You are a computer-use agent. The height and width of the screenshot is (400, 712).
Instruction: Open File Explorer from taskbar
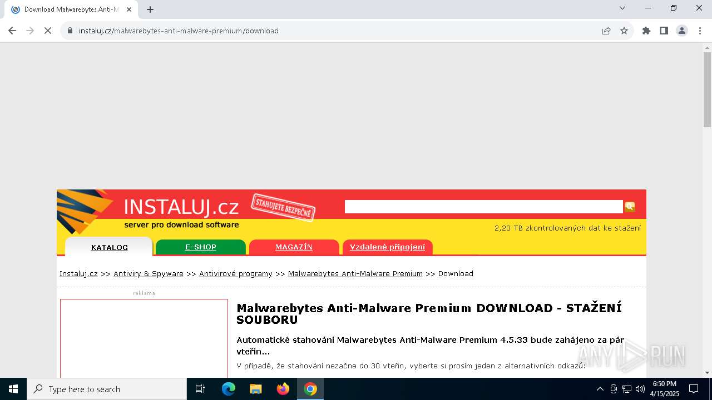256,389
